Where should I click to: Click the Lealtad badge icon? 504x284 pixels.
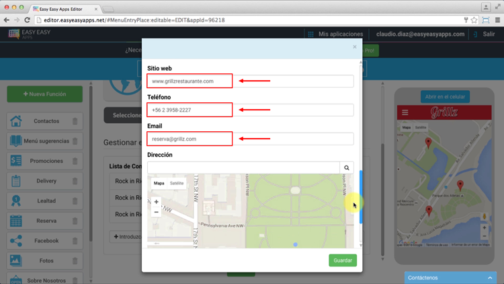pos(15,201)
